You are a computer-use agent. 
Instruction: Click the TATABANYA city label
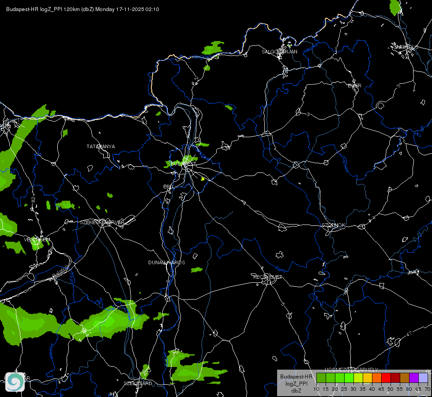pos(101,146)
